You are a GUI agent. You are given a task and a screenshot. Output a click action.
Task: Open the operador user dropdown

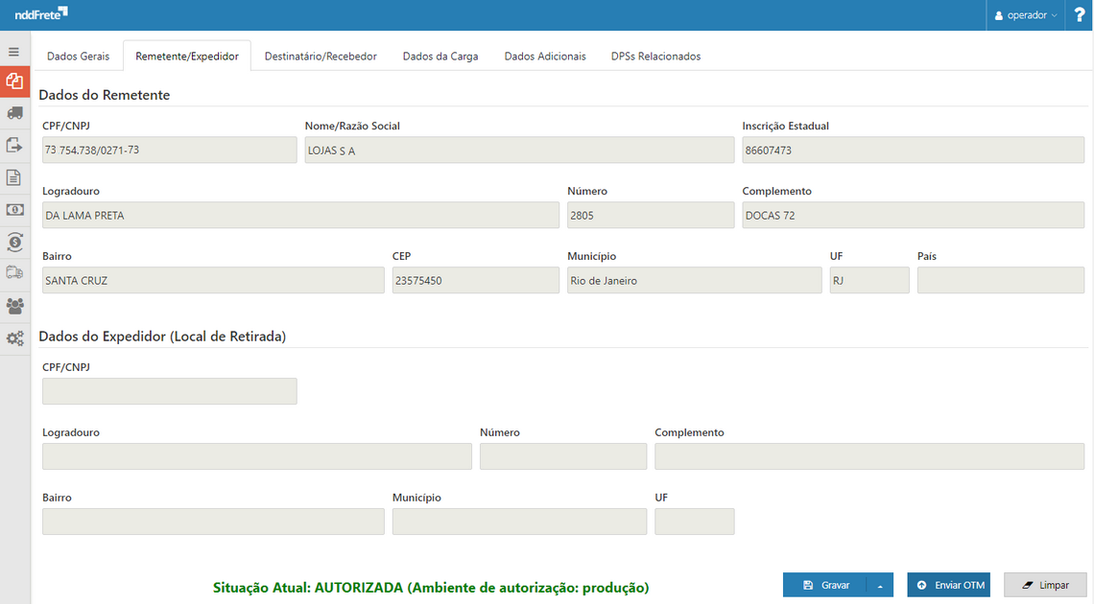[1026, 15]
